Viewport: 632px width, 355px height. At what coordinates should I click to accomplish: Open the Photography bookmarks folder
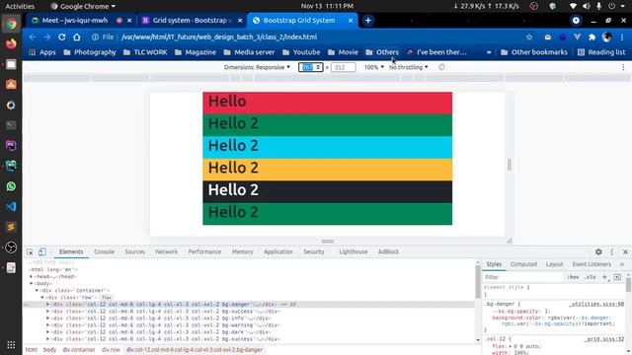90,52
